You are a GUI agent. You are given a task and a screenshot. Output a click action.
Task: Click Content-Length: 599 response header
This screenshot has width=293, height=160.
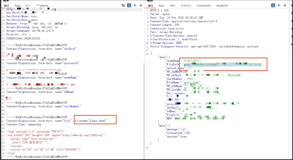tap(165, 25)
